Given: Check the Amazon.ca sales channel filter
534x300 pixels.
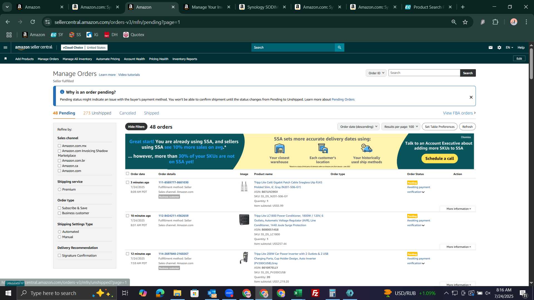Looking at the screenshot, I should click(x=59, y=166).
